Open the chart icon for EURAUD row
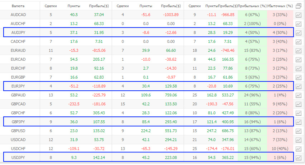305x165 pixels. point(299,50)
